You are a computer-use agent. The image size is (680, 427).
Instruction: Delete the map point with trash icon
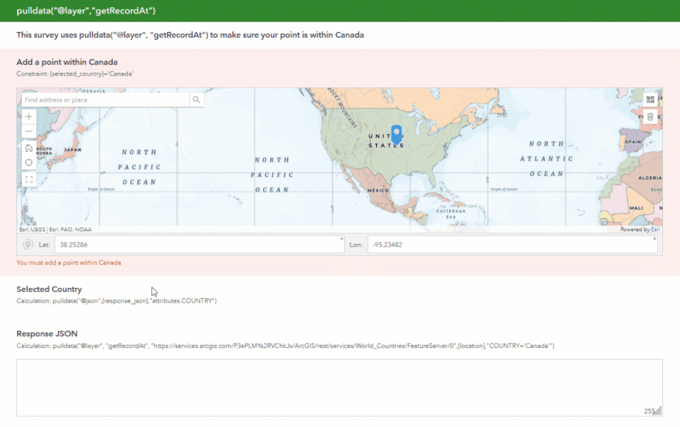pyautogui.click(x=650, y=117)
